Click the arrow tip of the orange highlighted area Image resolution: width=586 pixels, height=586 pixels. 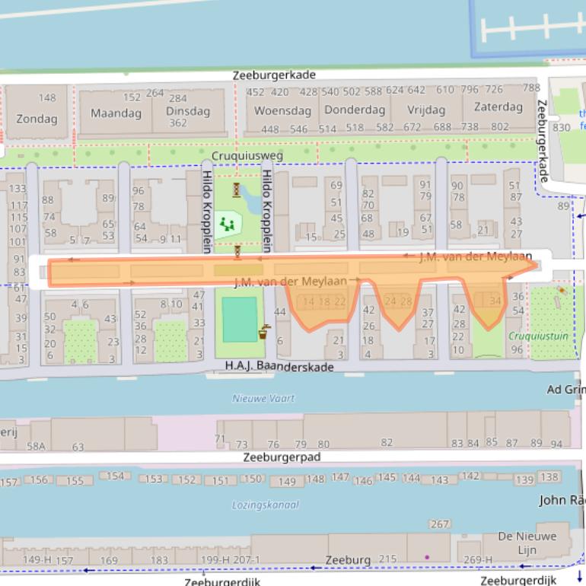tap(537, 266)
